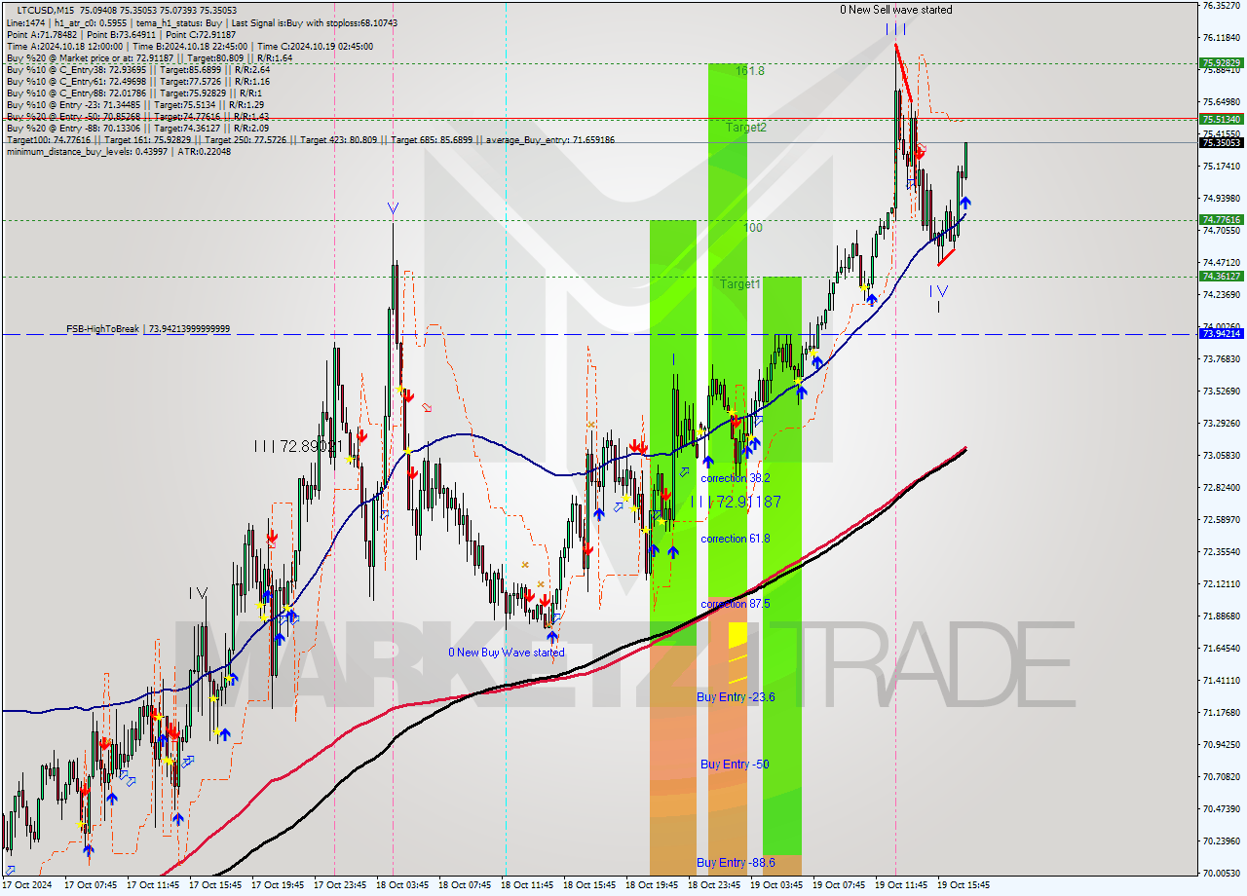
Task: Select the '19 Oct 03:45' time label
Action: pyautogui.click(x=776, y=885)
